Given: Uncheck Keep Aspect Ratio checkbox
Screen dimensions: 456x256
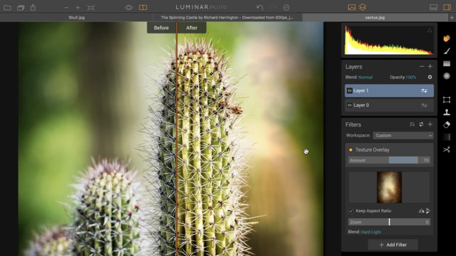Looking at the screenshot, I should tap(351, 211).
